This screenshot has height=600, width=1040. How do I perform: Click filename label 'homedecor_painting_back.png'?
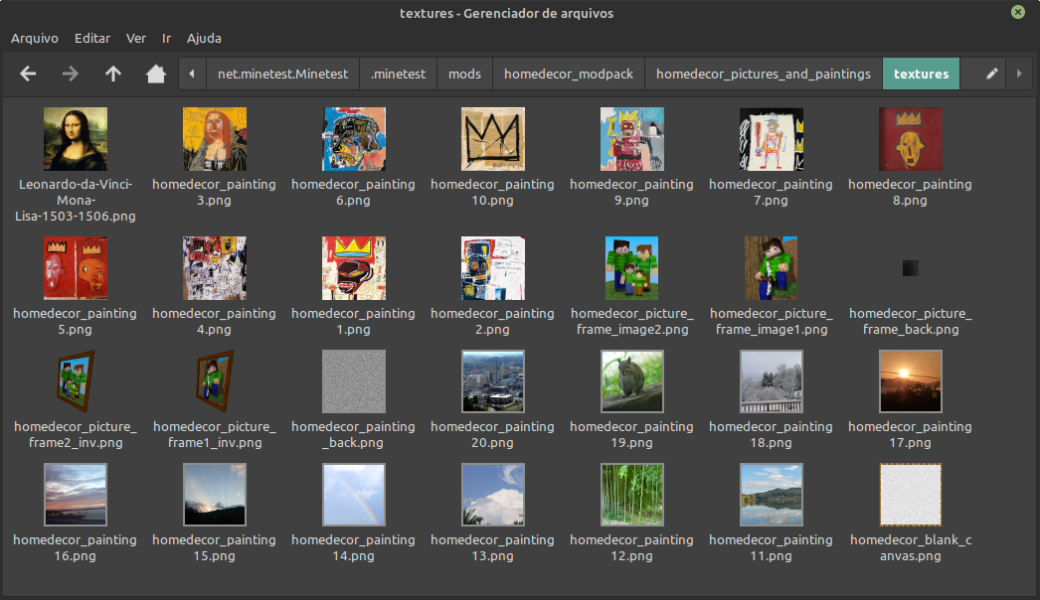pyautogui.click(x=354, y=435)
